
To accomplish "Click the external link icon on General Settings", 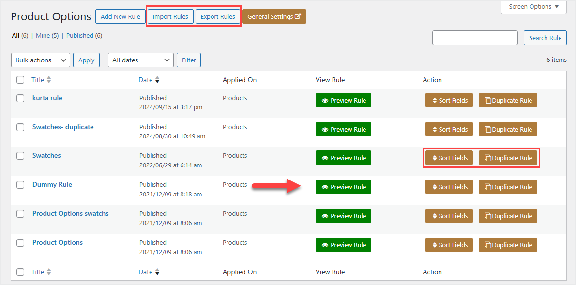I will tap(298, 16).
